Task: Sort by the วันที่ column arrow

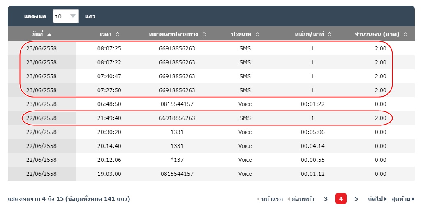Action: (x=49, y=34)
